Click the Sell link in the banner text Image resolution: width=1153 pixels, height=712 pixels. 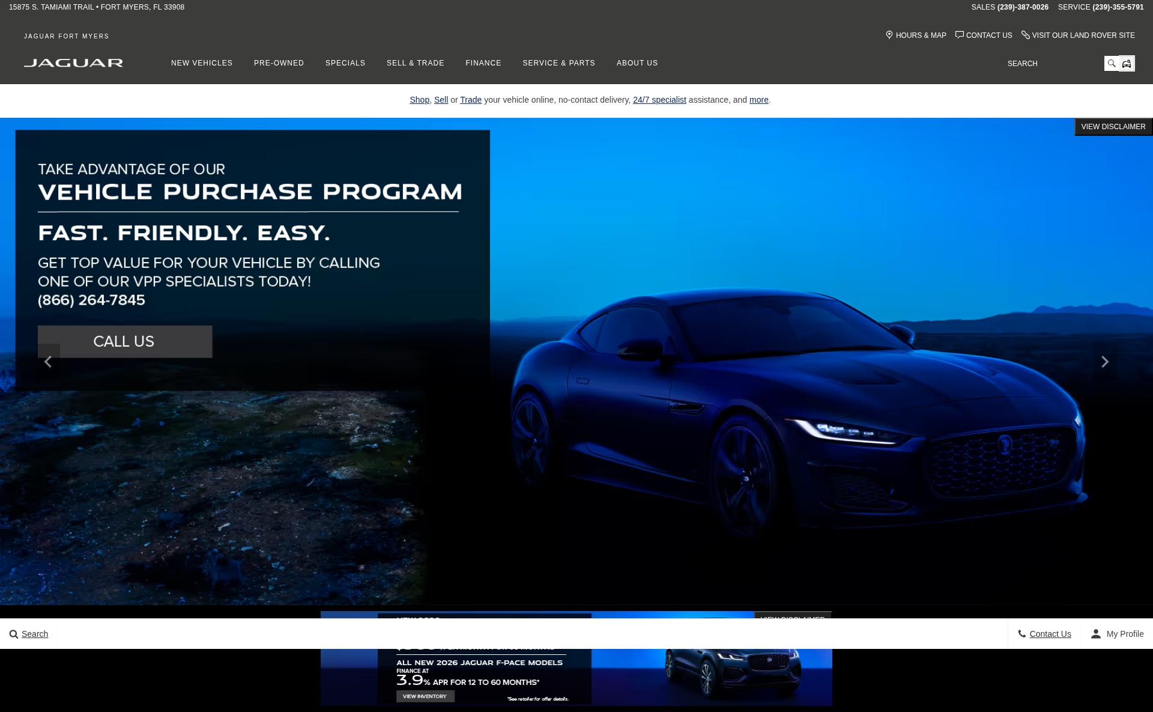[x=441, y=100]
